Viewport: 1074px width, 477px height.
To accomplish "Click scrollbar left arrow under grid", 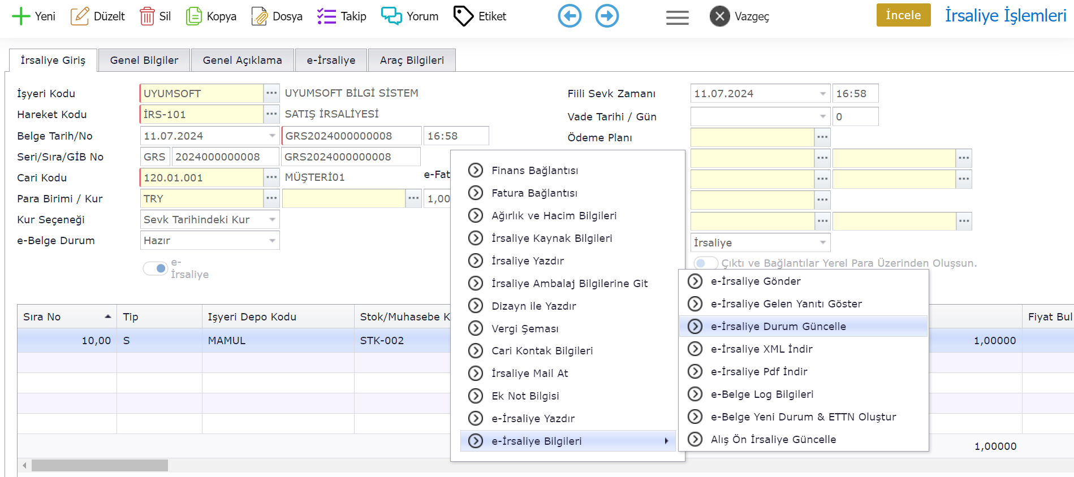I will point(24,465).
